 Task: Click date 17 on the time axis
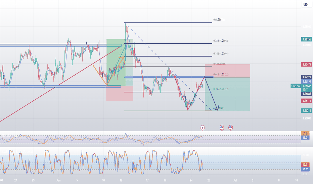click(x=147, y=180)
